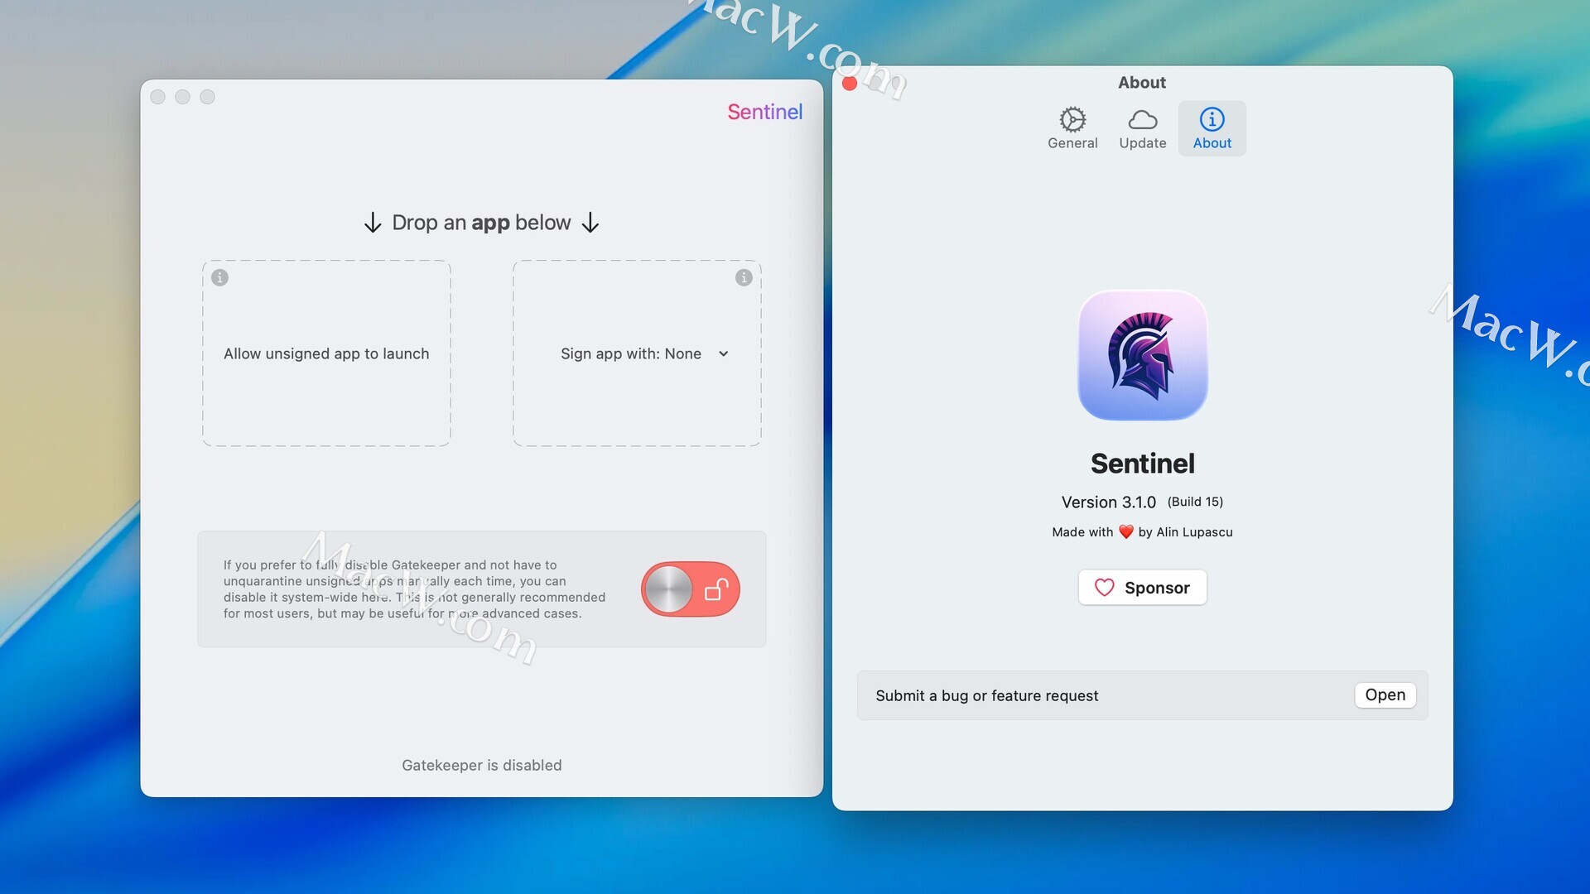Click the Allow unsigned app to launch drop zone

pyautogui.click(x=326, y=353)
